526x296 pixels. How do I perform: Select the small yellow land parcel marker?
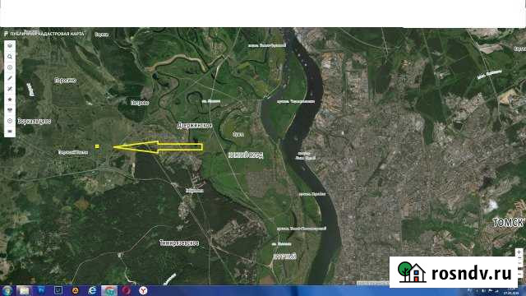[x=97, y=146]
